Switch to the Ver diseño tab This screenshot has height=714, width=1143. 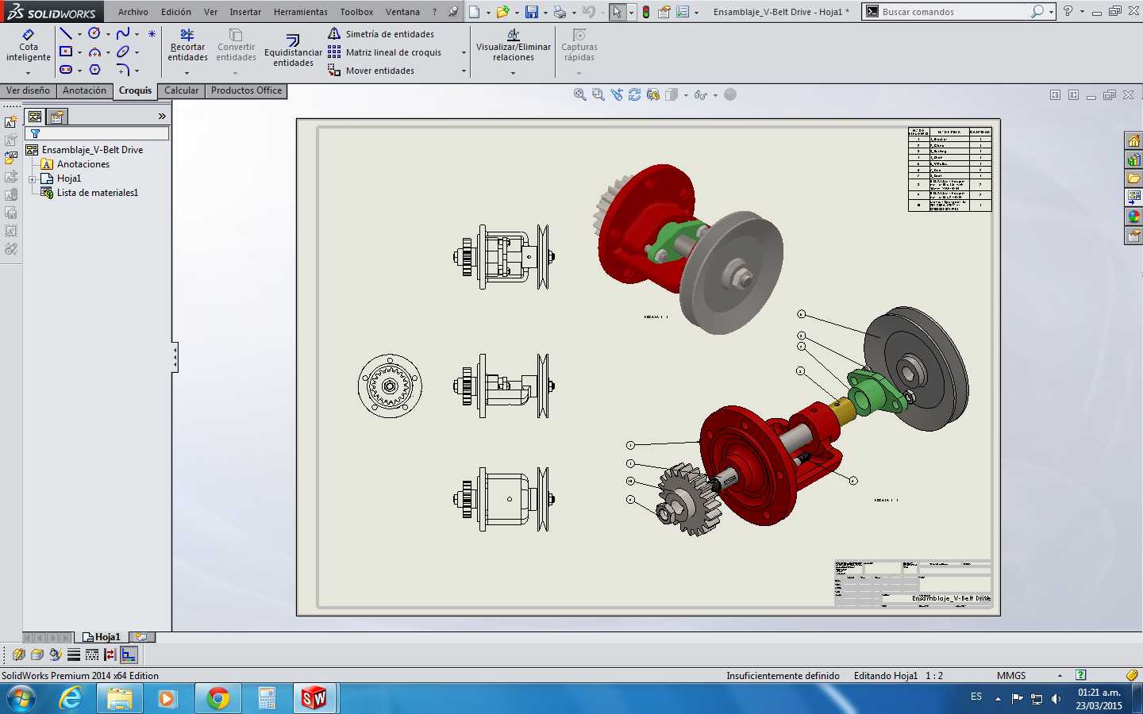coord(28,90)
